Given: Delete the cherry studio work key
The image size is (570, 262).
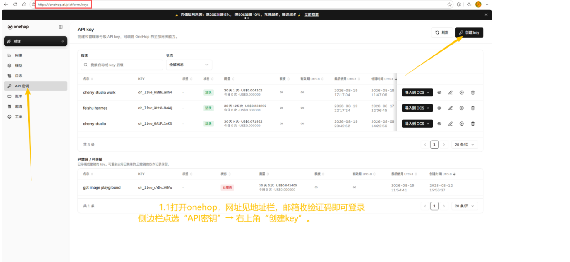Looking at the screenshot, I should point(473,92).
